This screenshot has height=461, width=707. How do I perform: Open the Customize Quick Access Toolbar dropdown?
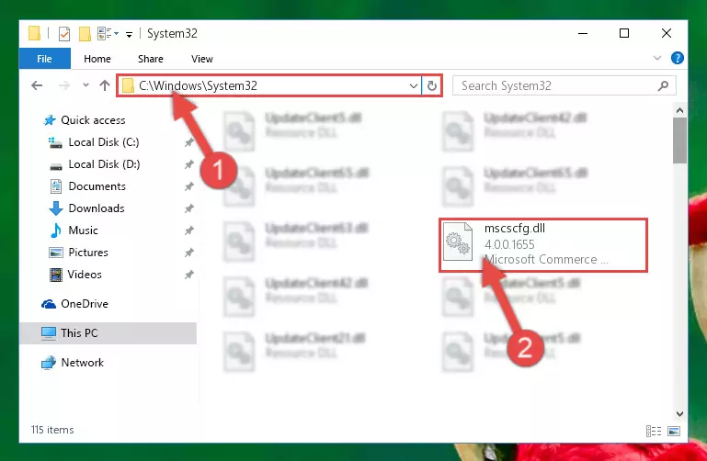(x=129, y=34)
